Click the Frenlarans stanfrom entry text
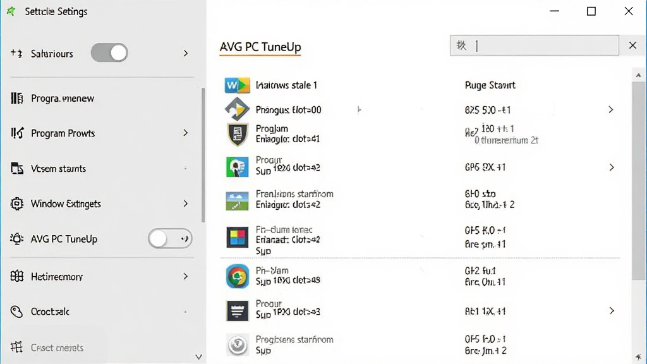647x364 pixels. tap(294, 194)
